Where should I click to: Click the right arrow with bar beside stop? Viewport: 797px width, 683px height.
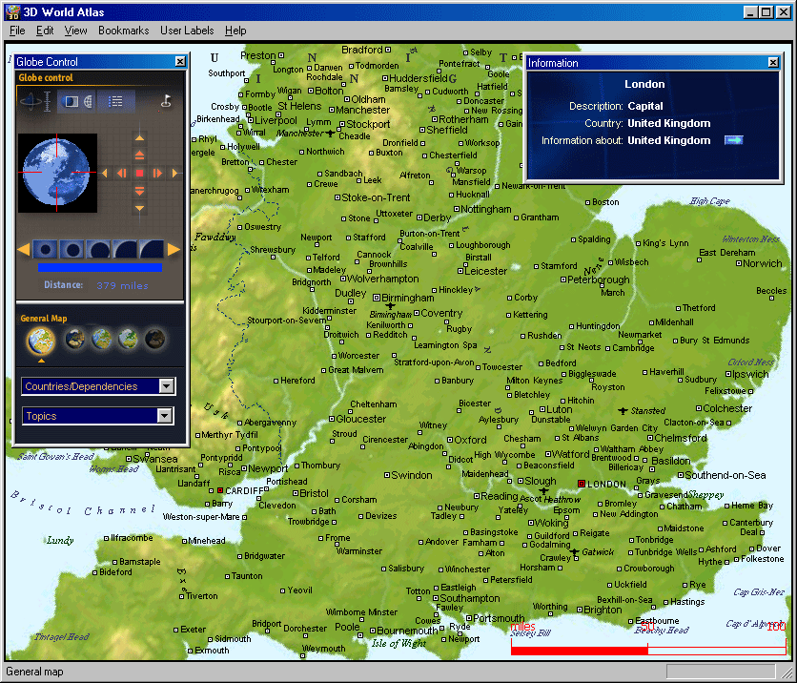(157, 174)
